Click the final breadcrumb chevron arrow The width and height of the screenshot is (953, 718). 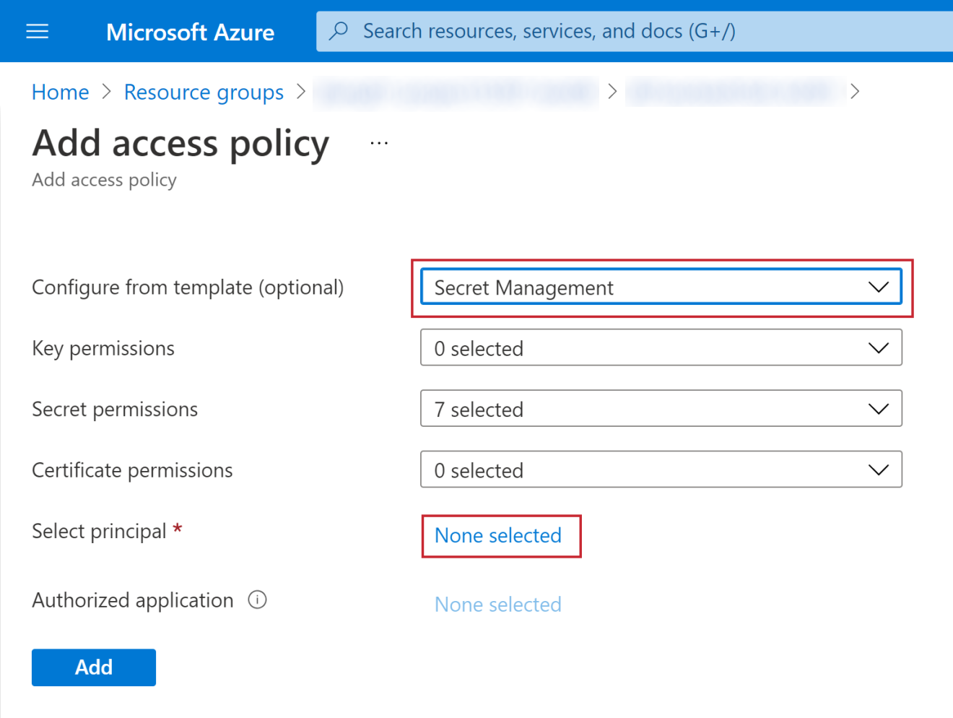click(856, 92)
